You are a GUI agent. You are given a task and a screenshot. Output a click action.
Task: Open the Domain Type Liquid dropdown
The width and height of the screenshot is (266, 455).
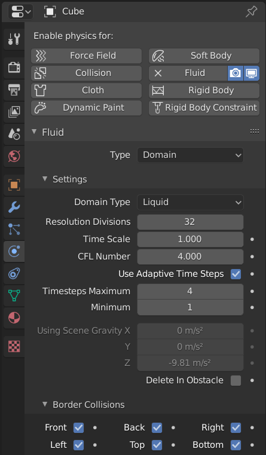tap(190, 202)
